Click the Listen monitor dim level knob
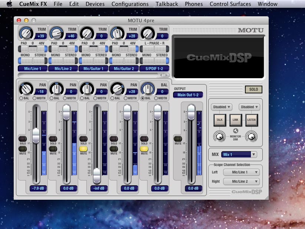 coord(251,137)
